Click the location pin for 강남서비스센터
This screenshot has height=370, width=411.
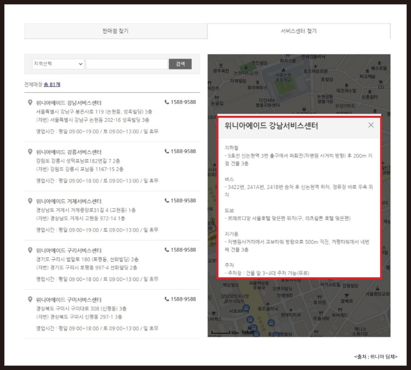pos(30,103)
